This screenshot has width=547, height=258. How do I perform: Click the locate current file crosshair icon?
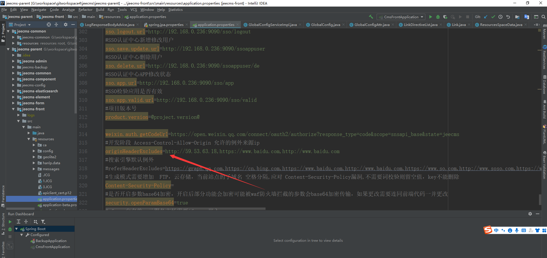49,25
